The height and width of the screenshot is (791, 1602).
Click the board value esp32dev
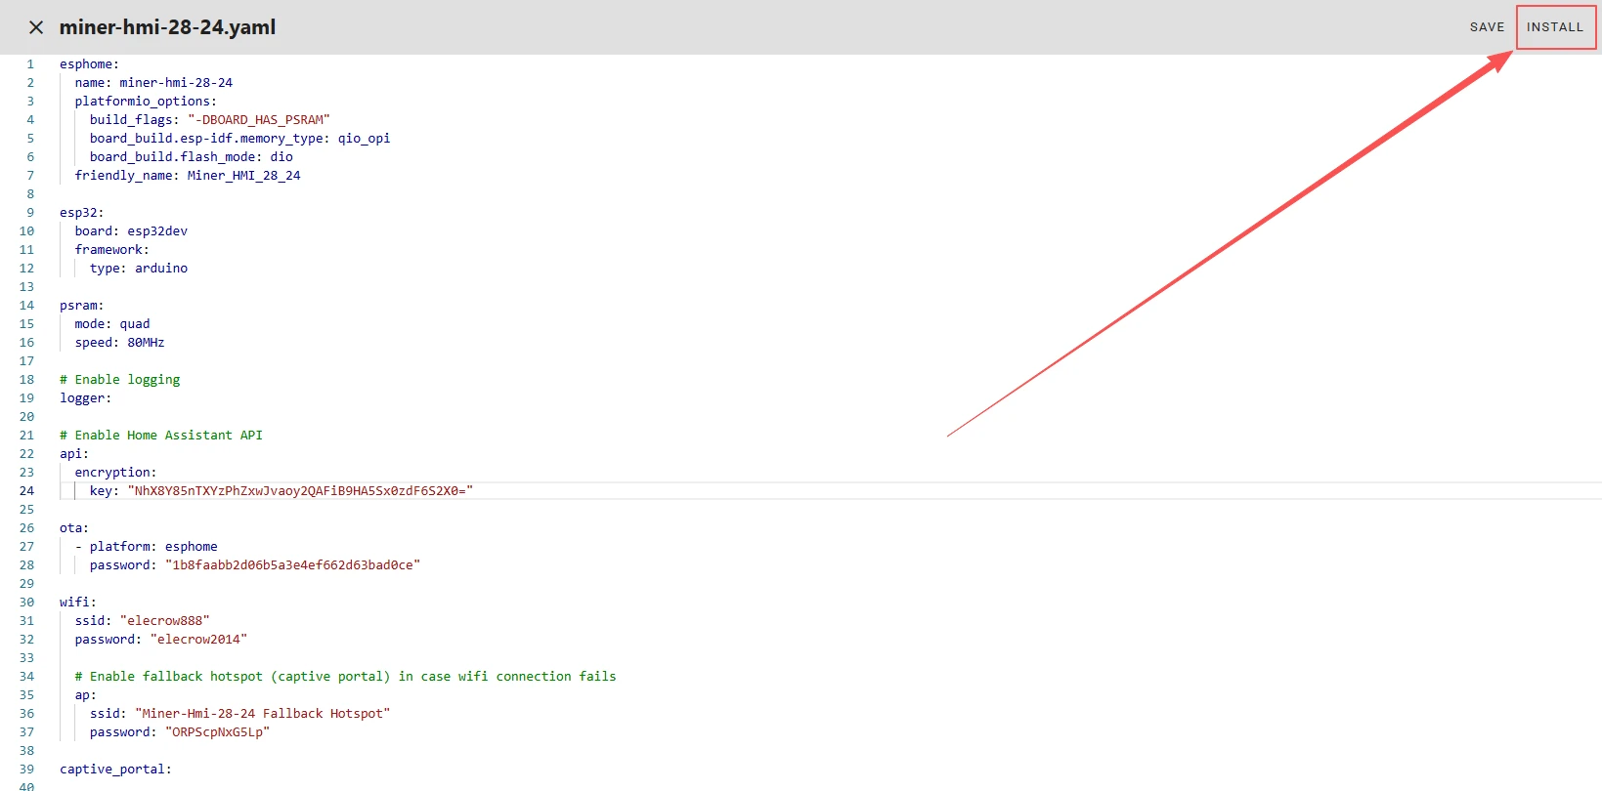click(x=157, y=231)
